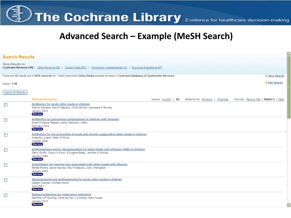Click authors line Cassie Coleman, Michael Moore
This screenshot has height=218, width=291.
50,183
